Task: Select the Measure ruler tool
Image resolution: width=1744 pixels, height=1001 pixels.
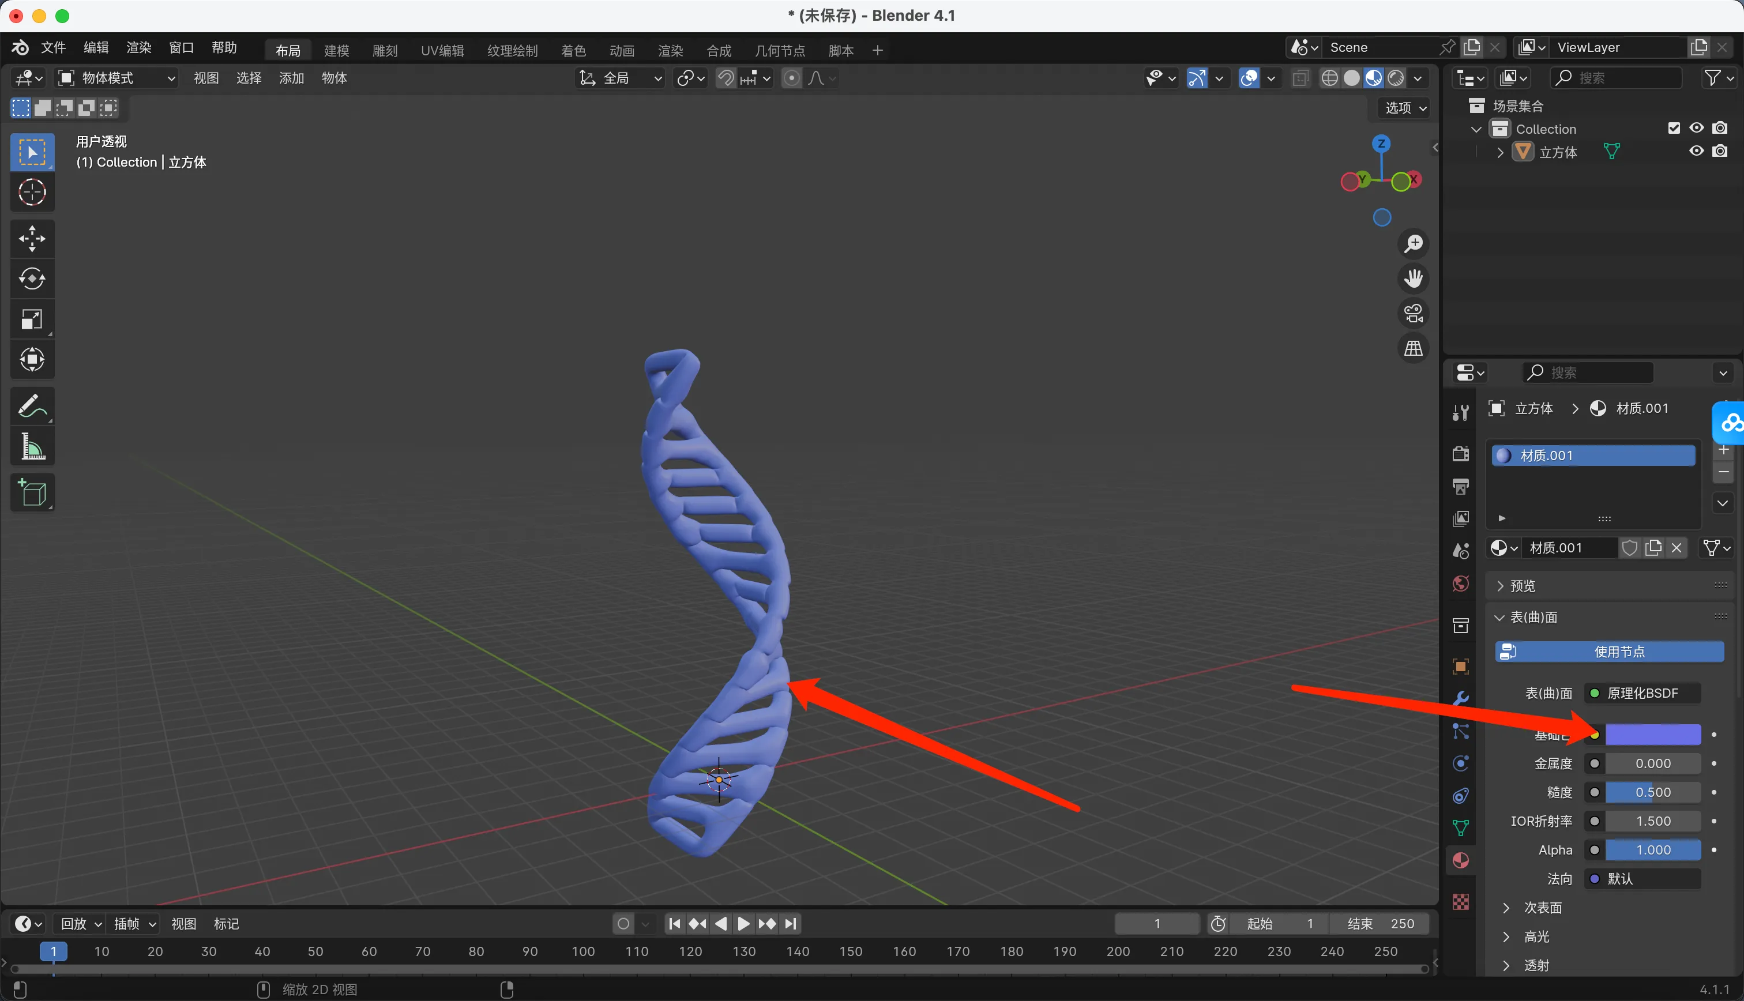Action: [32, 447]
